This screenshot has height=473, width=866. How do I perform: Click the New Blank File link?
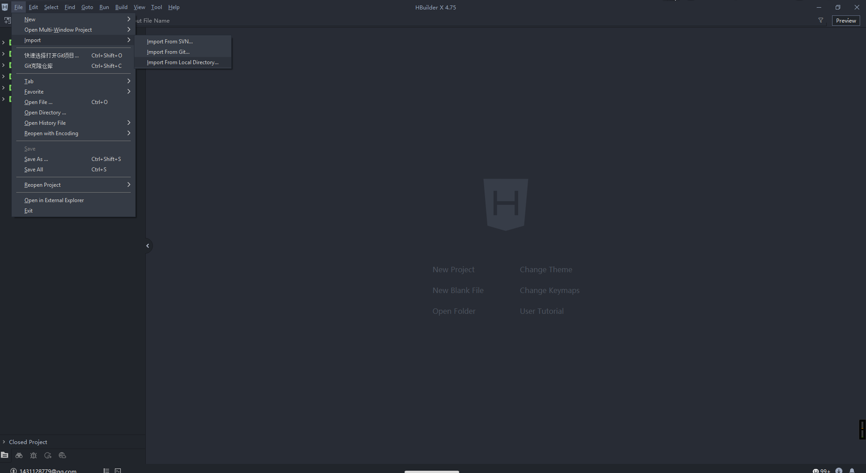(458, 290)
